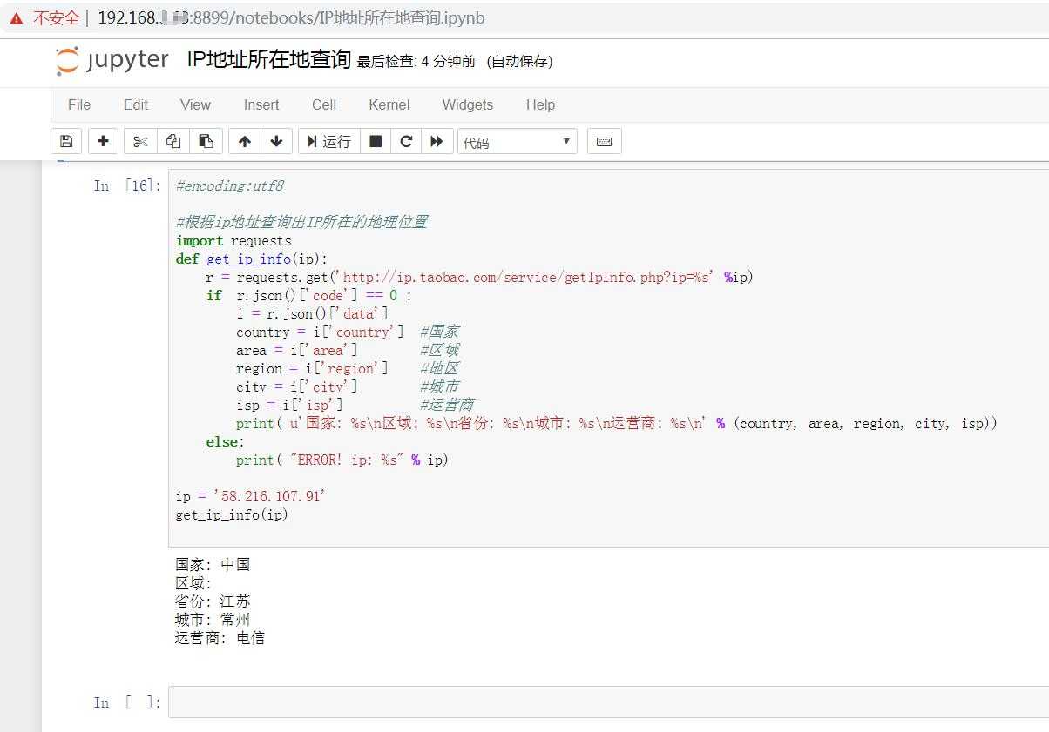
Task: Paste cells below icon
Action: pyautogui.click(x=206, y=141)
